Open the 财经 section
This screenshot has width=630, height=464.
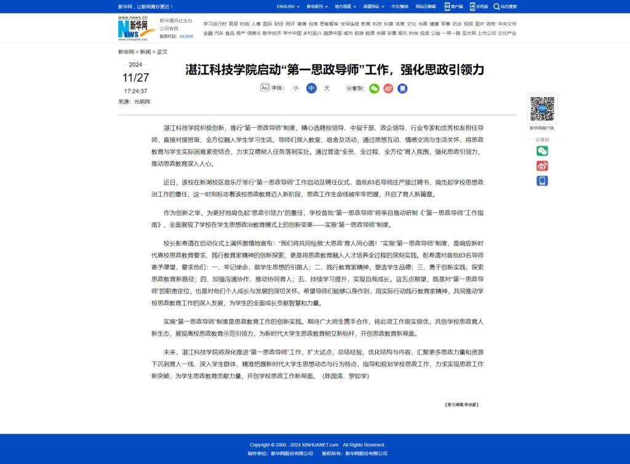point(279,24)
